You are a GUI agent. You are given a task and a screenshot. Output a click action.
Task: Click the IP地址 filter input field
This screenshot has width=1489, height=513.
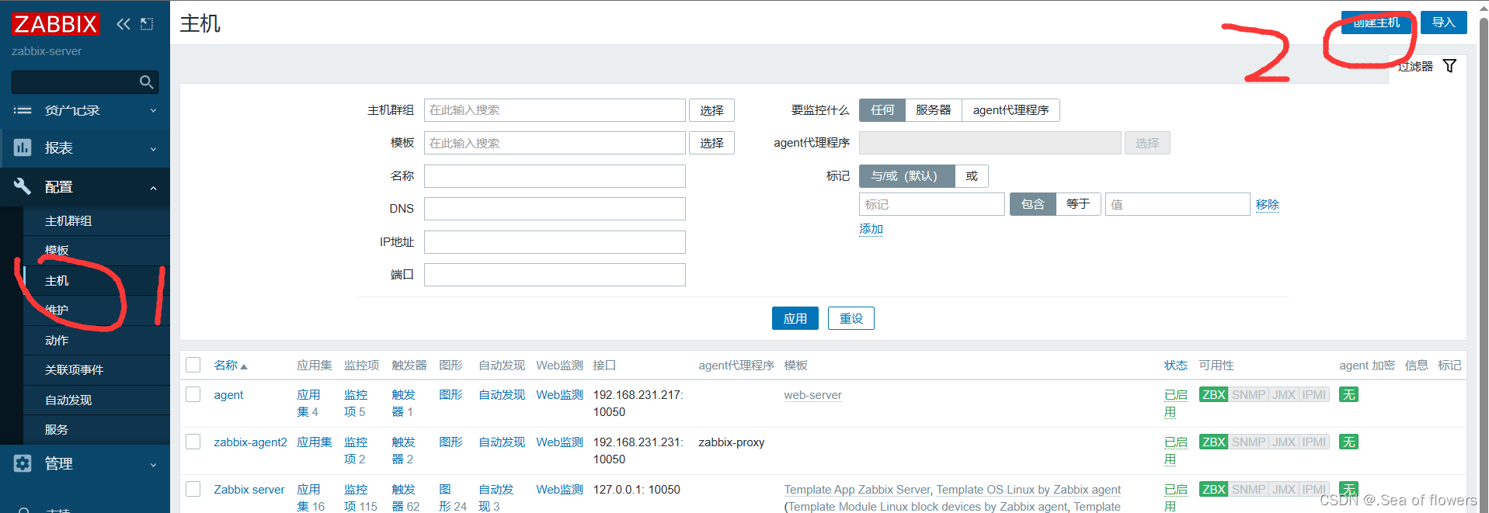(555, 242)
